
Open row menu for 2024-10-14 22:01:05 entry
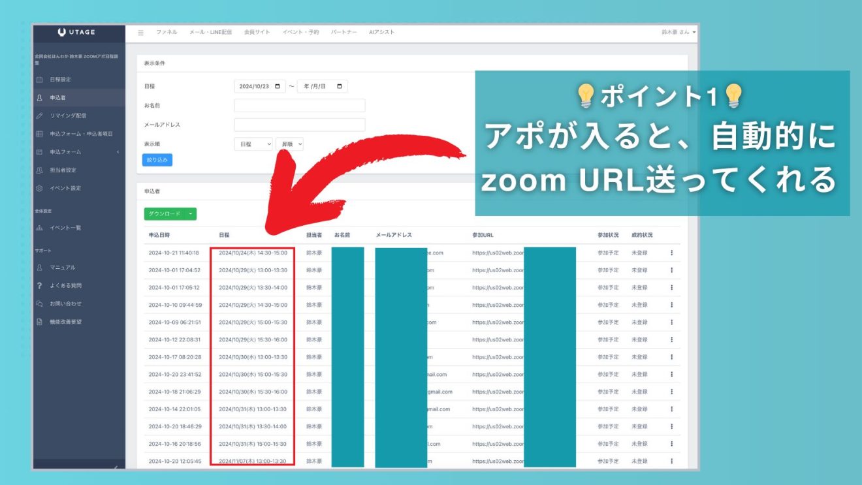(x=671, y=409)
